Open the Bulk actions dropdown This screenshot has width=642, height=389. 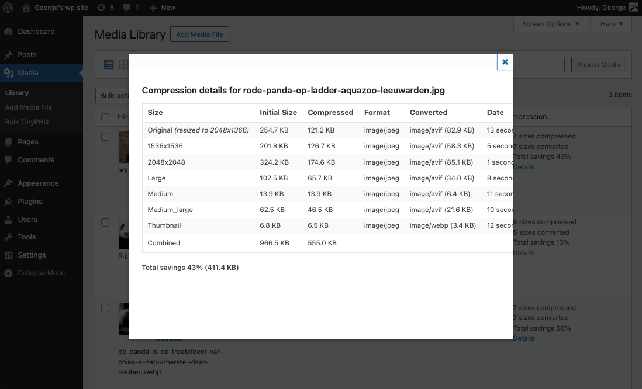(x=112, y=95)
